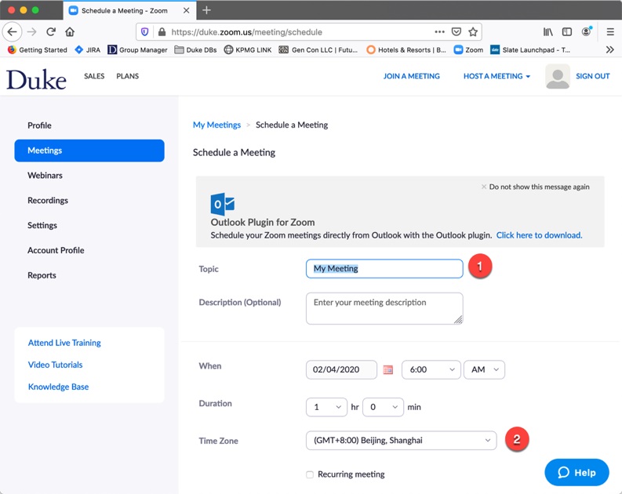Open Video Tutorials link
The width and height of the screenshot is (622, 494).
pos(55,365)
